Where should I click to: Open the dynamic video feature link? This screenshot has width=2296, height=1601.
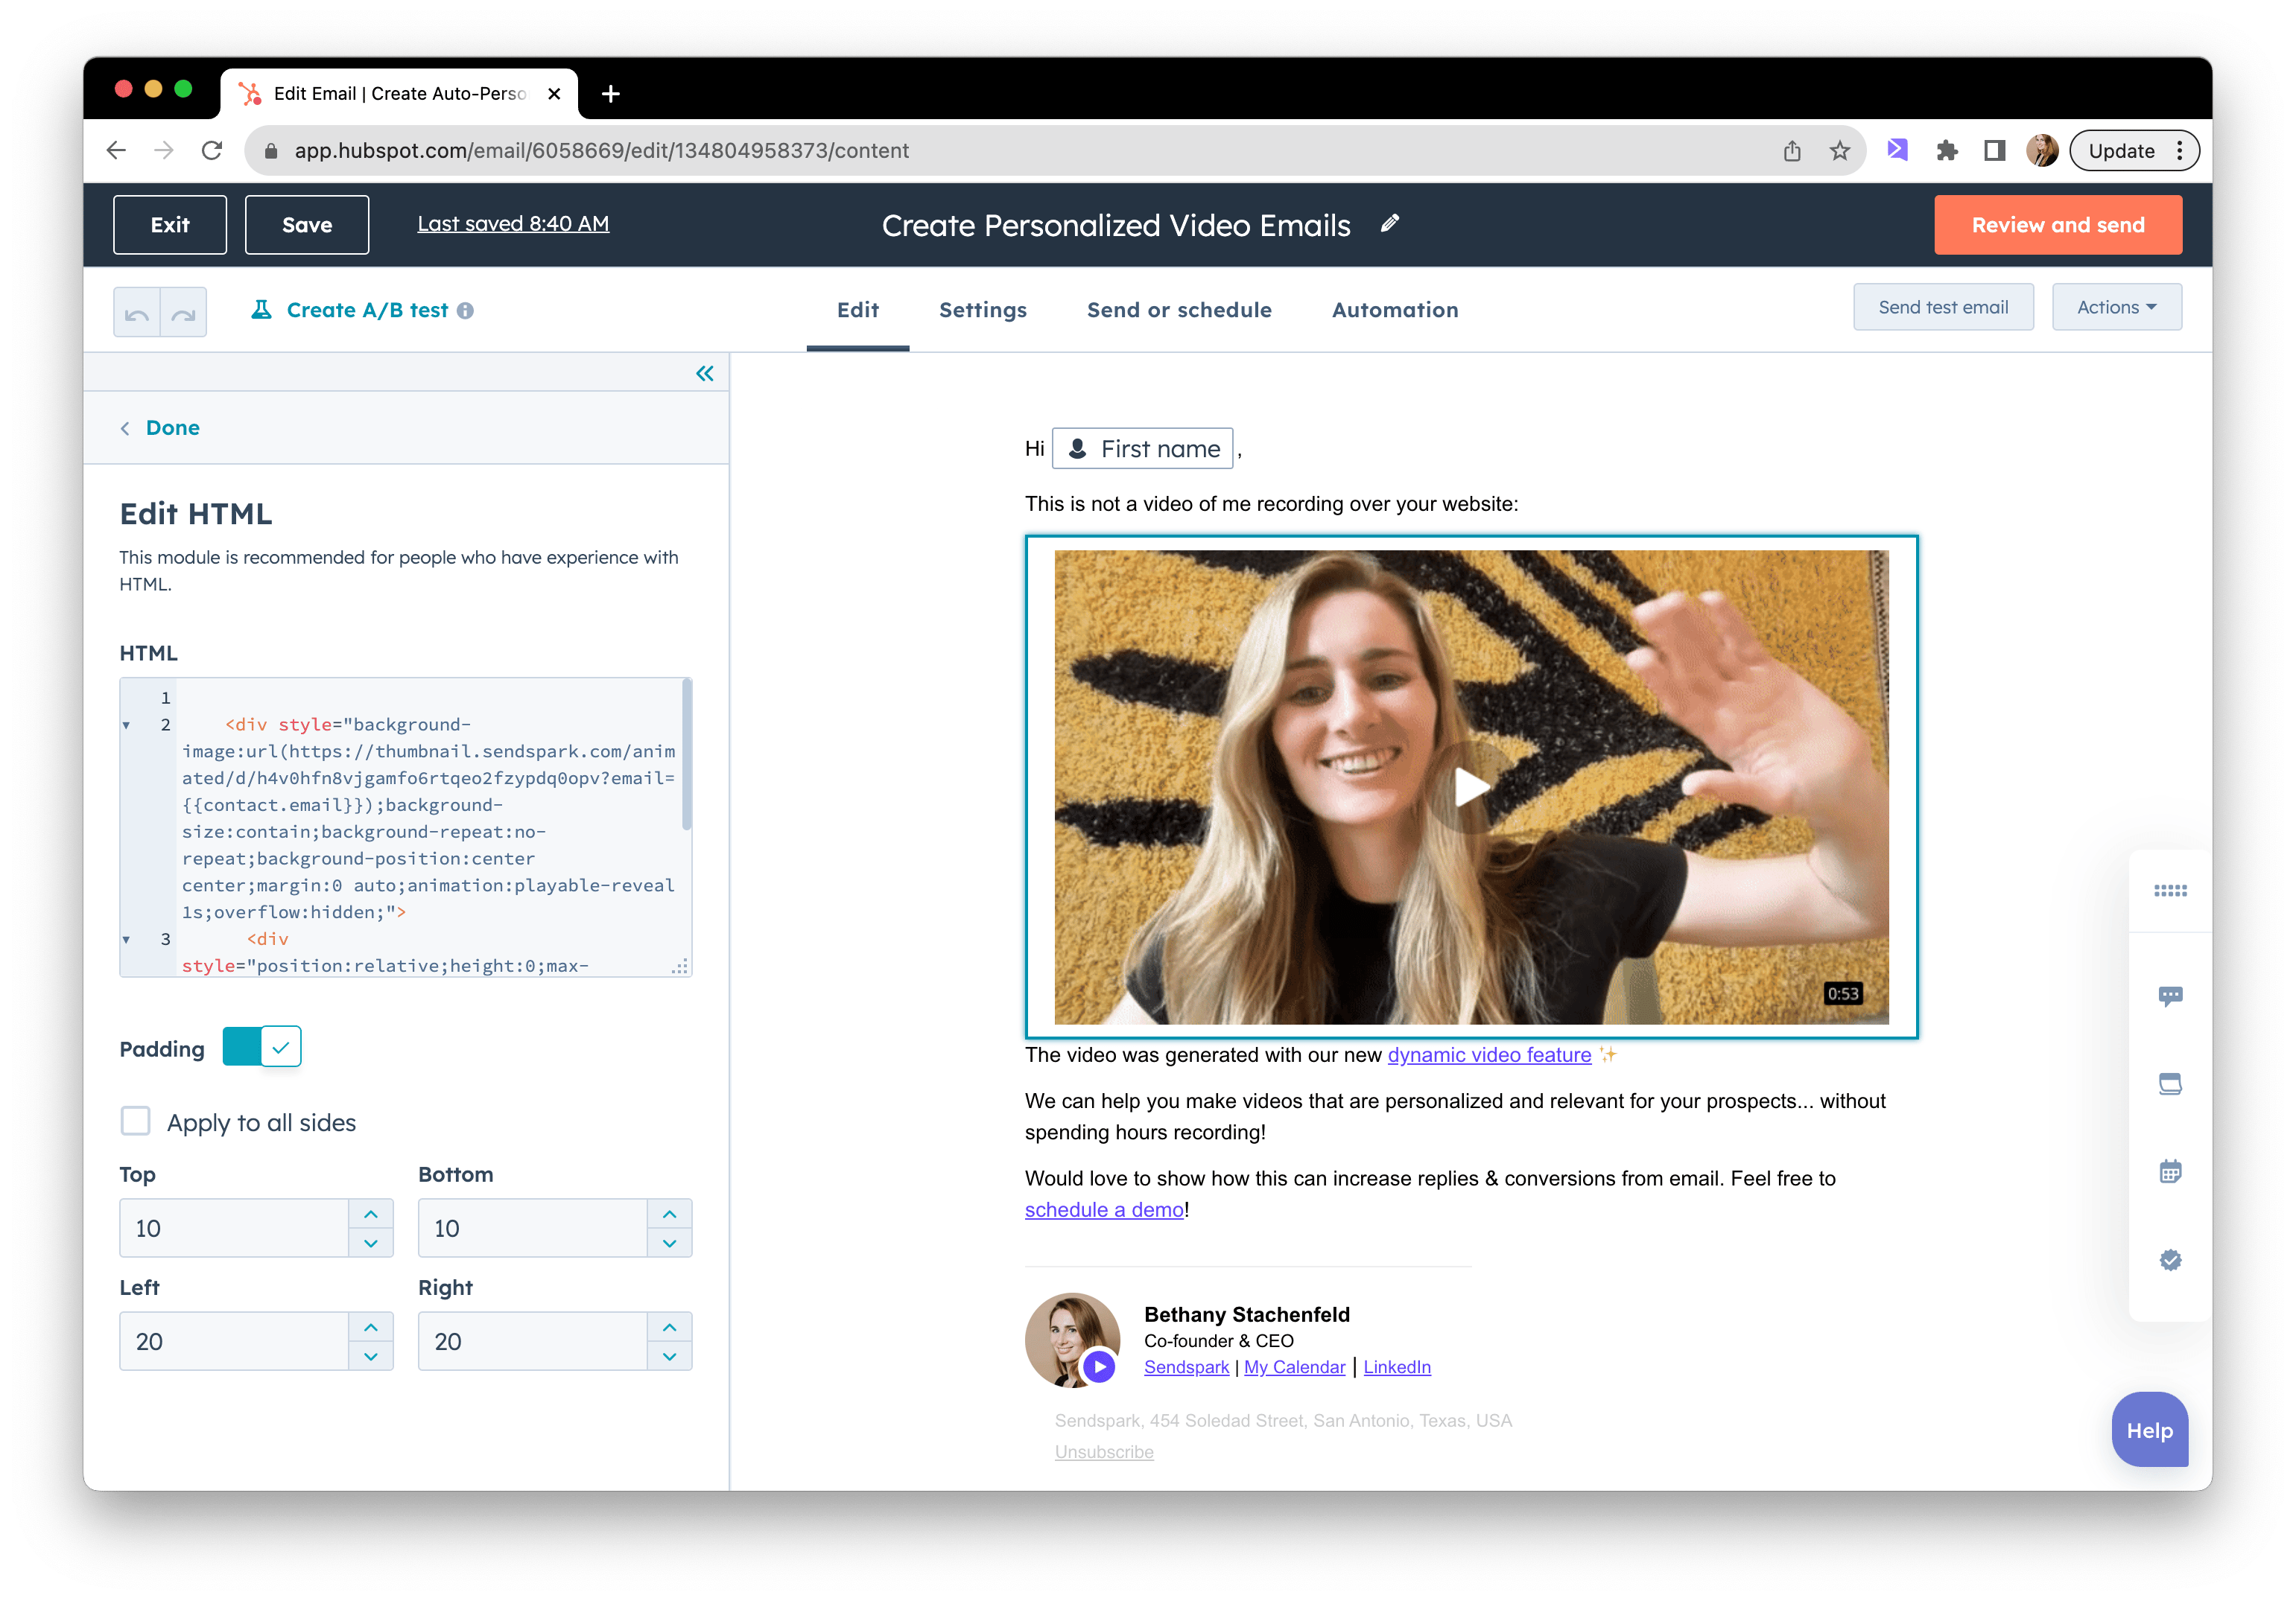coord(1489,1054)
